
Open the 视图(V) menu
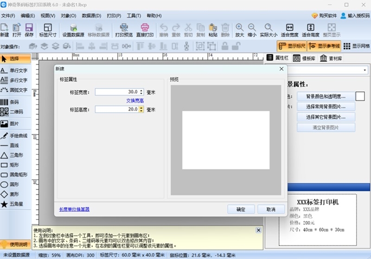(48, 16)
